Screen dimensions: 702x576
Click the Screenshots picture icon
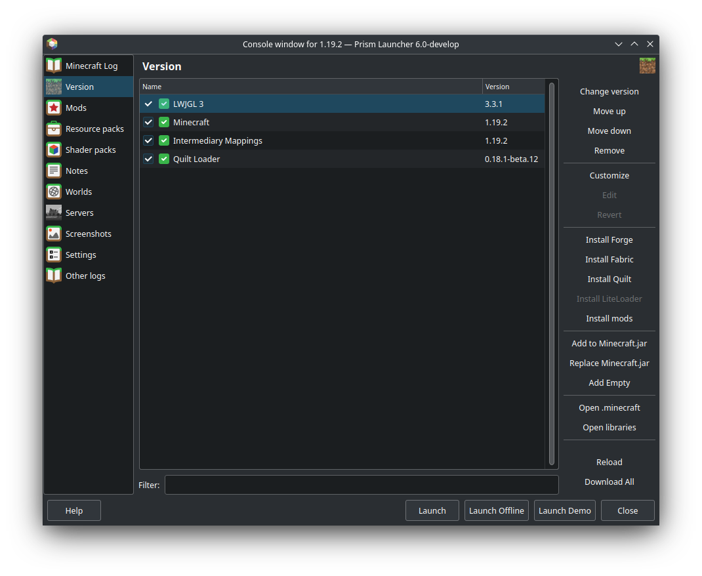[54, 234]
